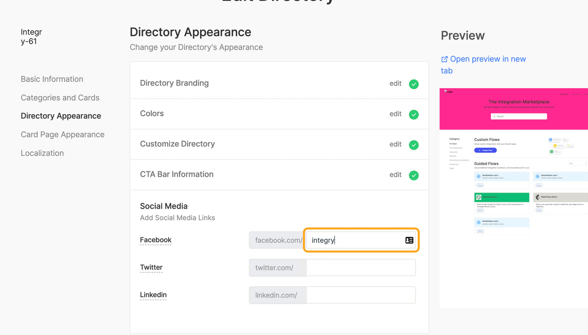Click the green checkmark beside Directory Branding

(x=414, y=84)
